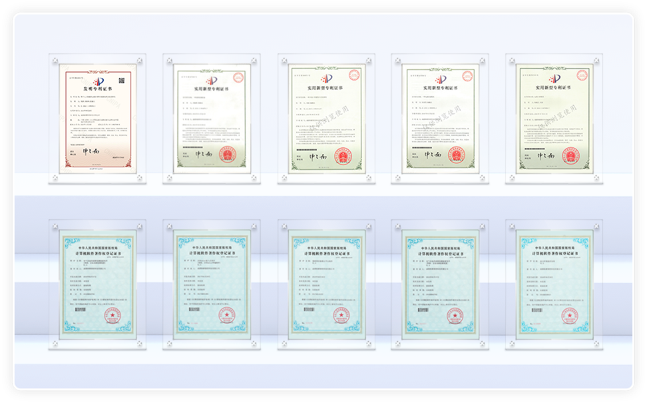View the fourth bottom-row software copyright certificate
Viewport: 647px width, 403px height.
(x=440, y=284)
